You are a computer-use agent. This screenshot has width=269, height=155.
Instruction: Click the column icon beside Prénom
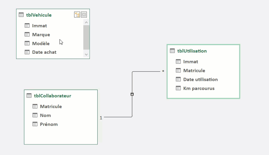(35, 124)
